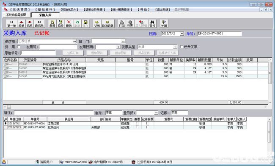This screenshot has width=275, height=166.
Task: Click 显示导航图 in the menu bar
Action: point(181,9)
